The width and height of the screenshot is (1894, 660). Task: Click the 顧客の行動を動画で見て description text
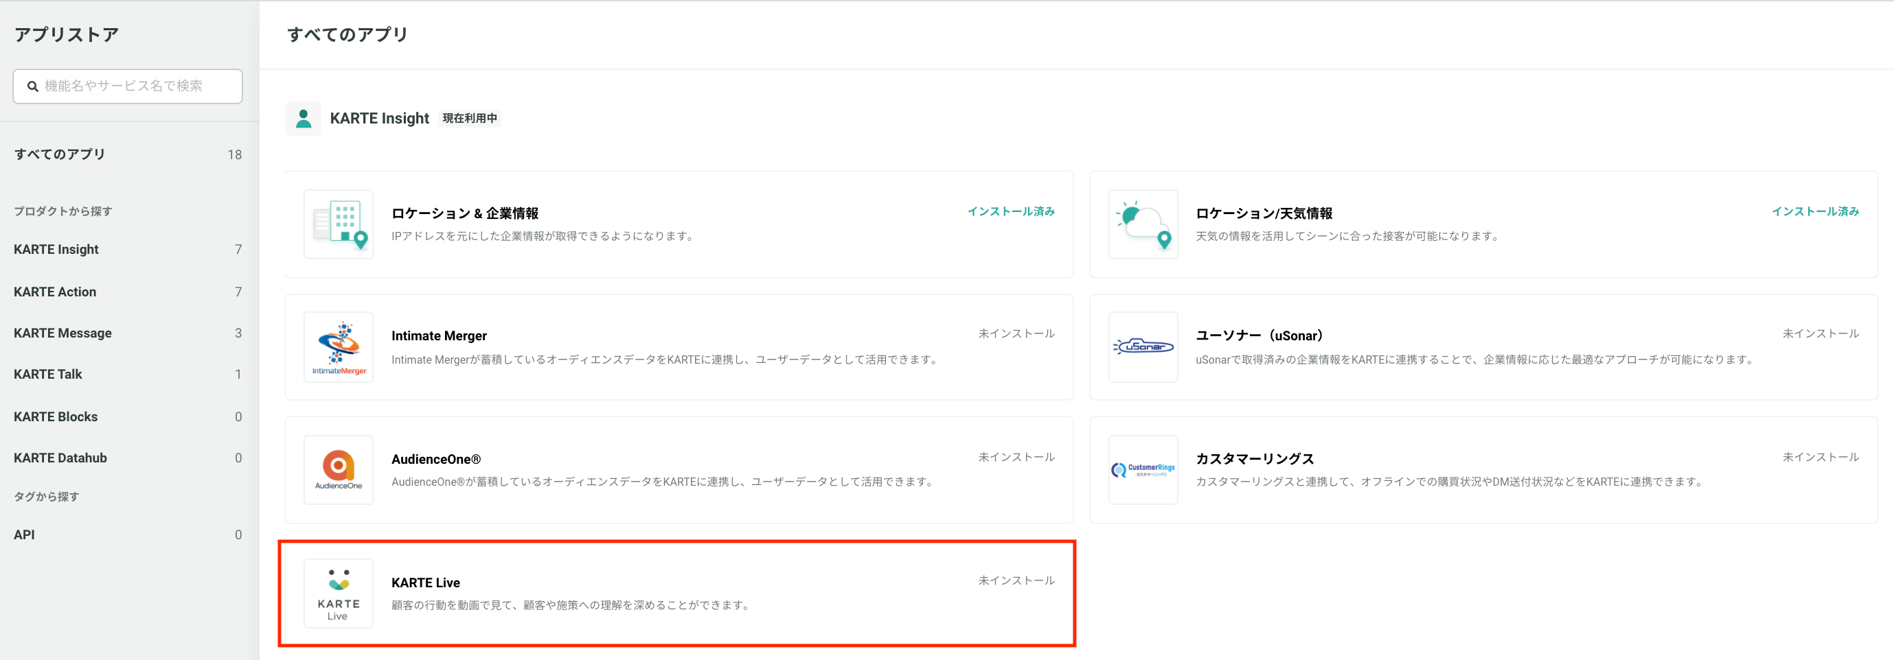pos(571,606)
